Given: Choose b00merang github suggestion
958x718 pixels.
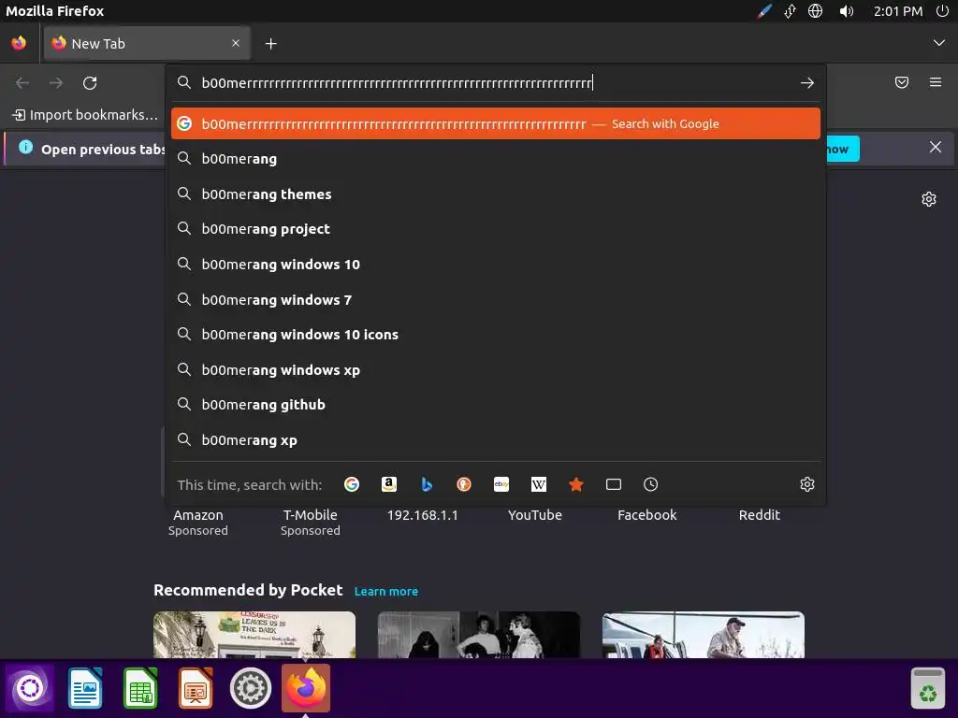Looking at the screenshot, I should pyautogui.click(x=496, y=405).
